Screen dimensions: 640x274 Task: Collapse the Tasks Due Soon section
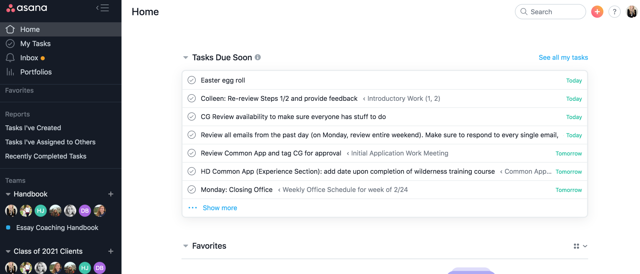point(186,57)
